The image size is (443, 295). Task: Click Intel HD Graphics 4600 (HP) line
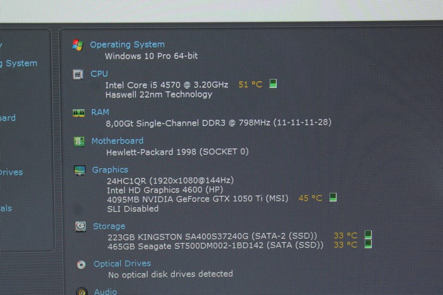165,190
